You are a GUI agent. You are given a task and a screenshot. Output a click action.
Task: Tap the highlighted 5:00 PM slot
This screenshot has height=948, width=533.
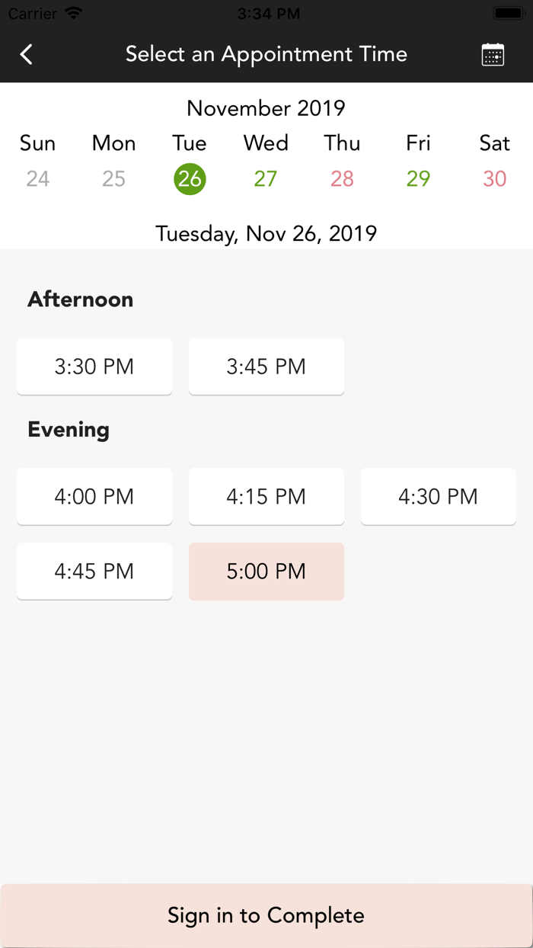[x=266, y=572]
